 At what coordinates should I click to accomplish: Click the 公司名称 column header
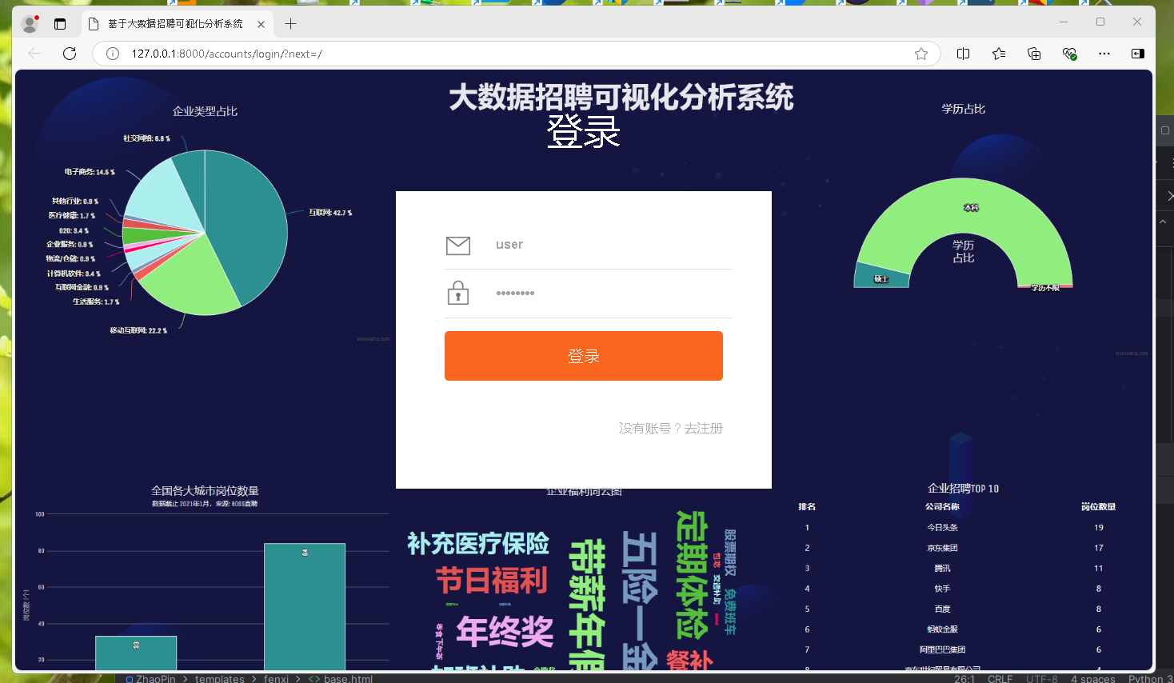[942, 507]
